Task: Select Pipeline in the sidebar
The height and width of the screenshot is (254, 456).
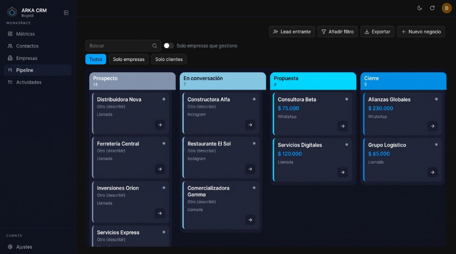Action: coord(38,70)
